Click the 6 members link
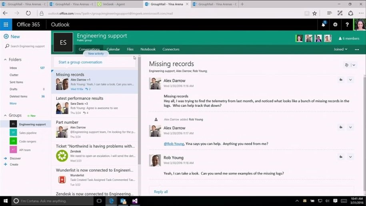 [348, 38]
